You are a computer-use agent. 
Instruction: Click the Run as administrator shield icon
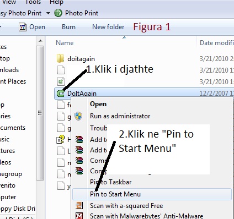(x=78, y=116)
